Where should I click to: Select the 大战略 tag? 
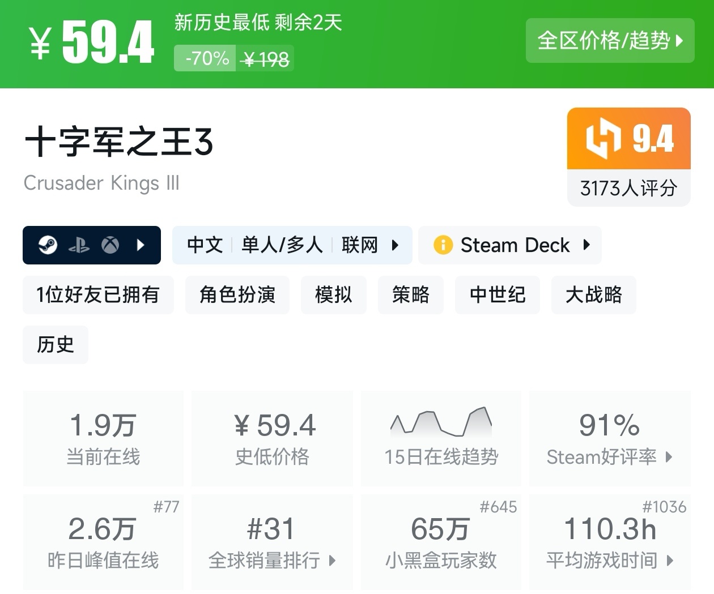[593, 295]
